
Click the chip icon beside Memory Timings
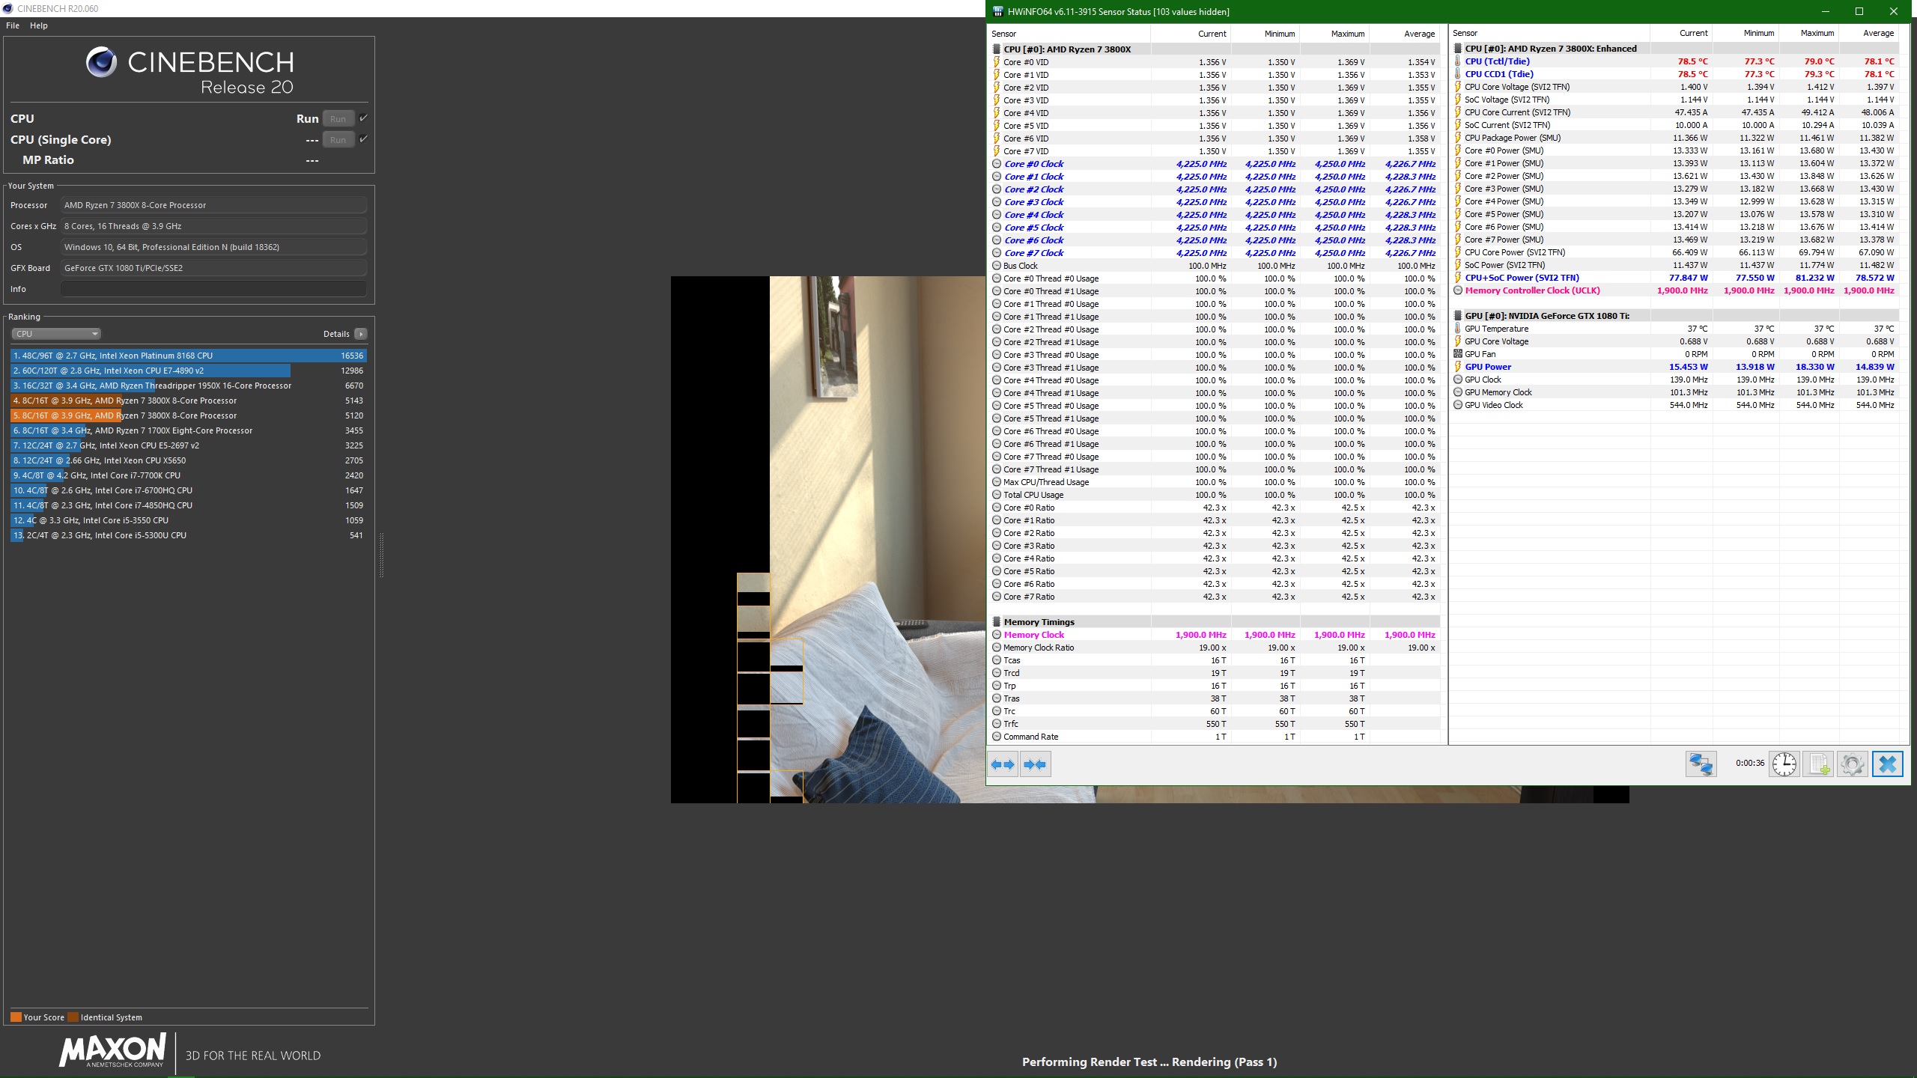click(997, 622)
